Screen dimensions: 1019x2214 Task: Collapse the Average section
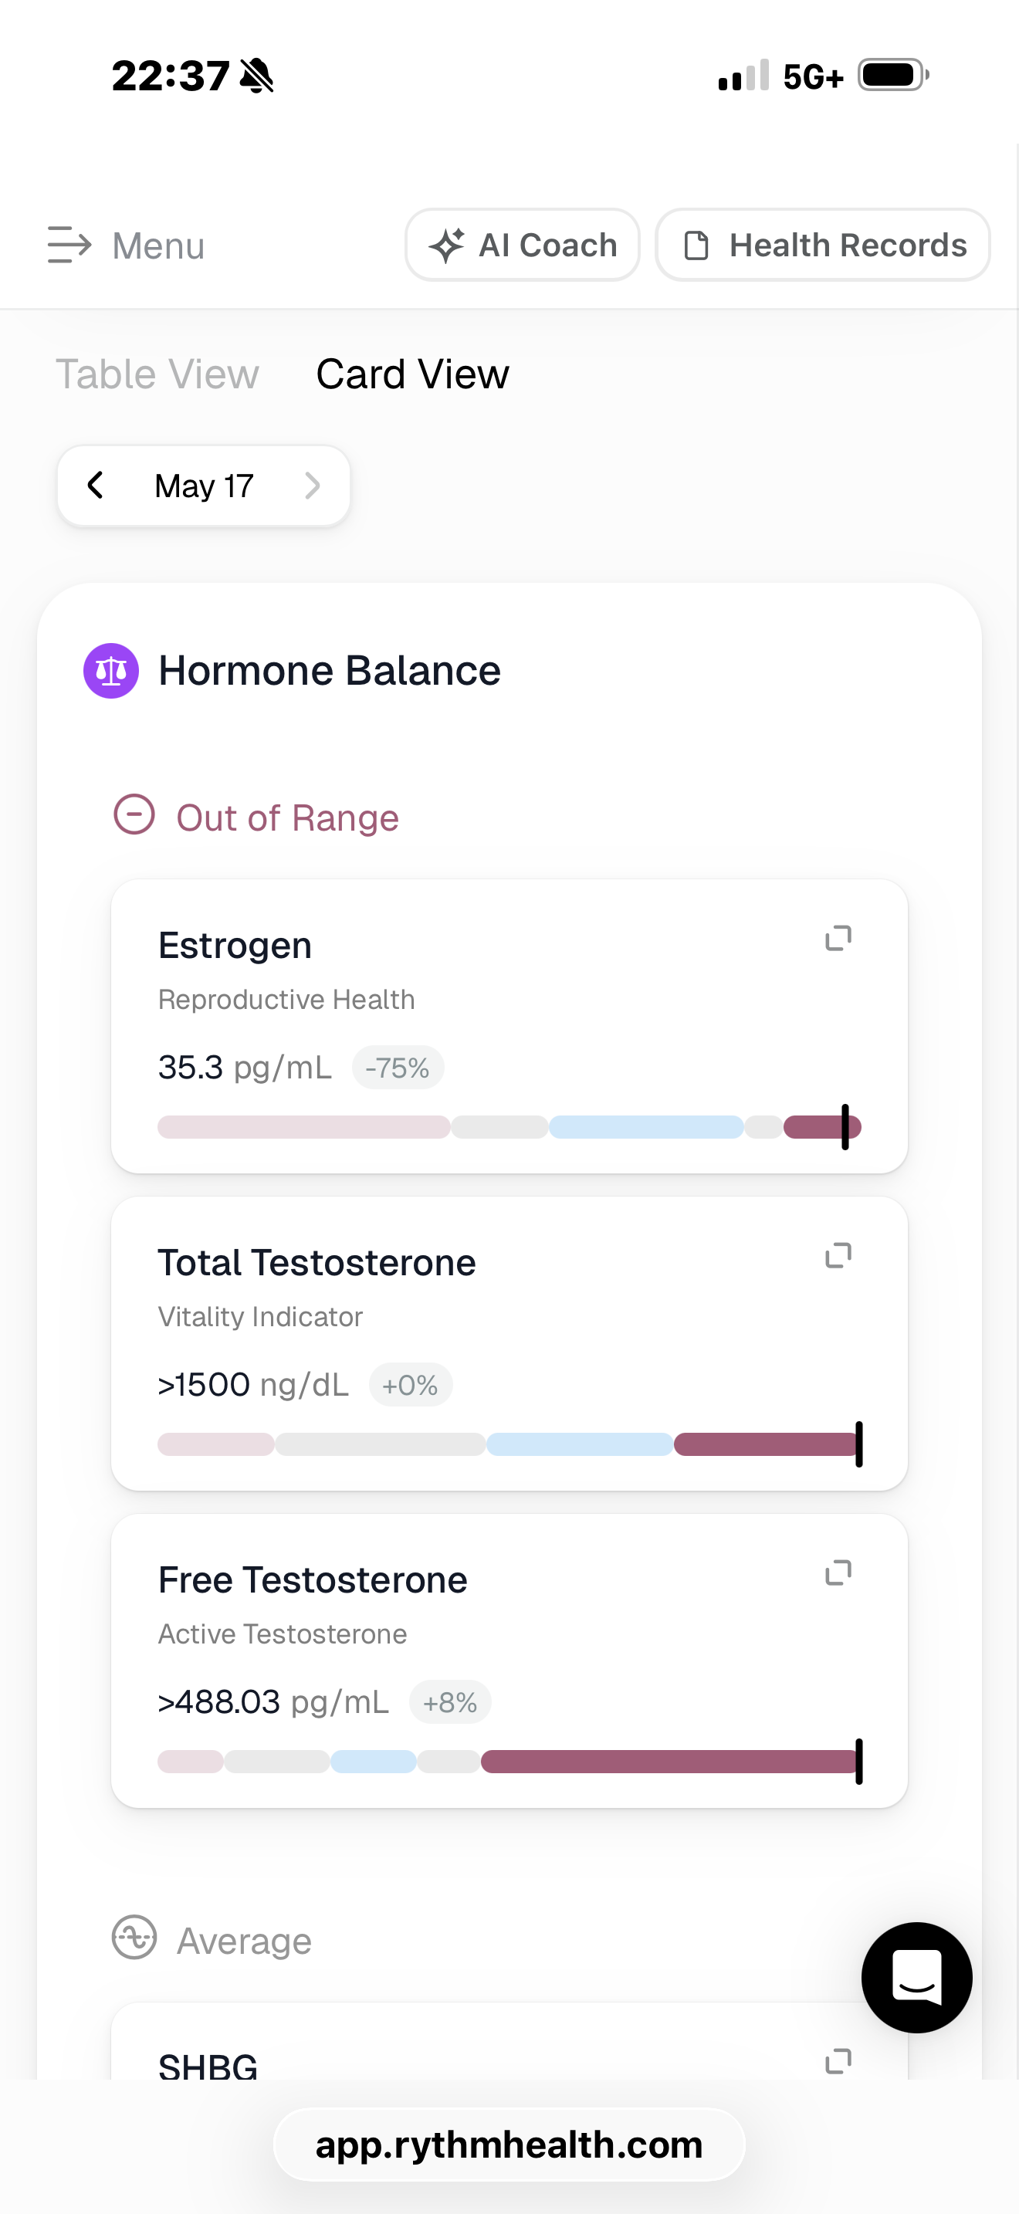[x=134, y=1938]
